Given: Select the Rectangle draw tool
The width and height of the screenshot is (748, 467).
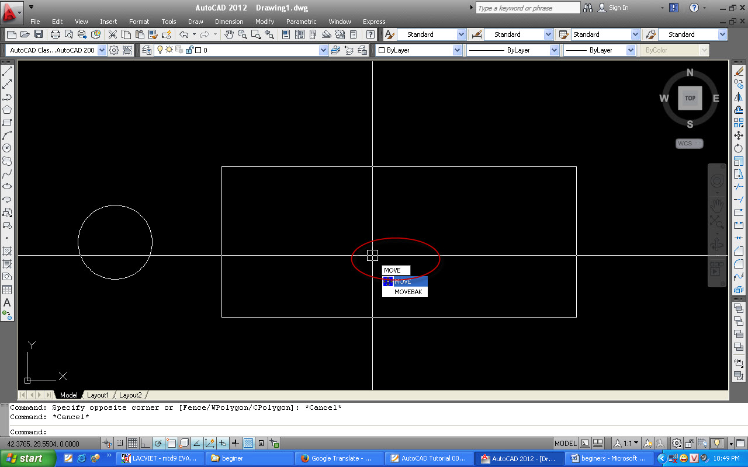Looking at the screenshot, I should coord(7,123).
